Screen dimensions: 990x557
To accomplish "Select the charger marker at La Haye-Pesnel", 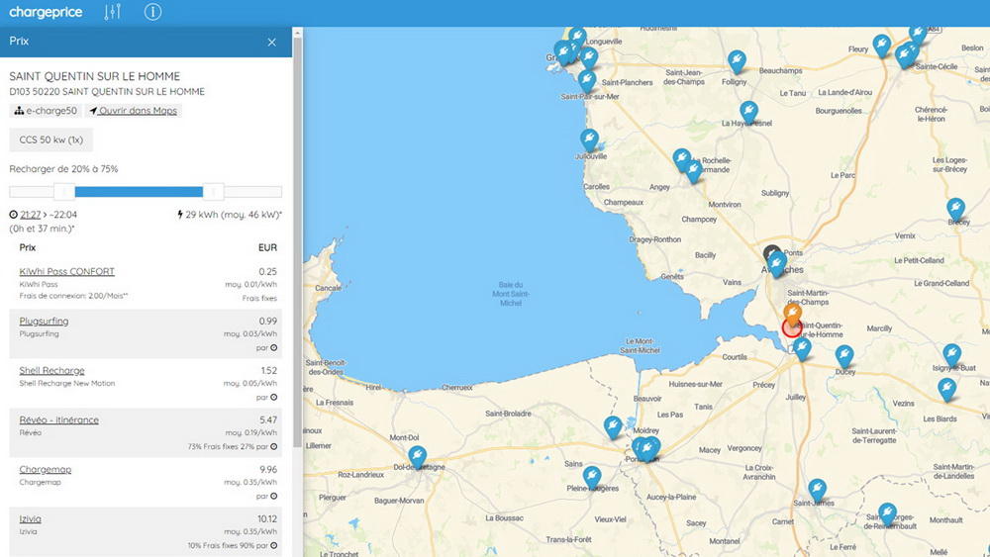I will [x=748, y=112].
